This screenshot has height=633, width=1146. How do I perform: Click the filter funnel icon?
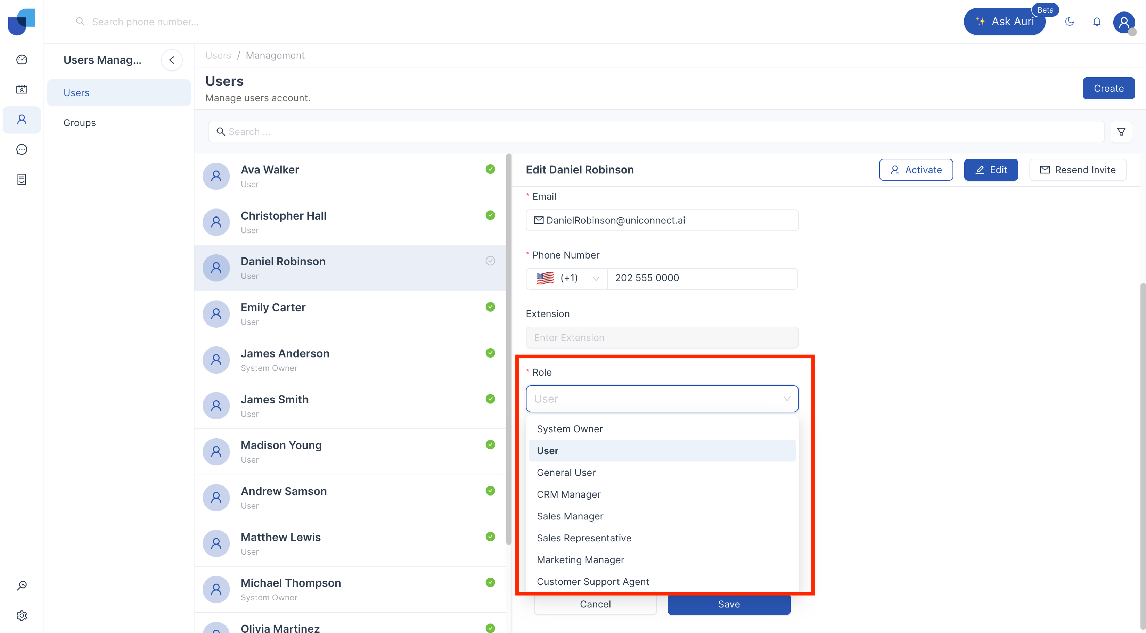1121,132
